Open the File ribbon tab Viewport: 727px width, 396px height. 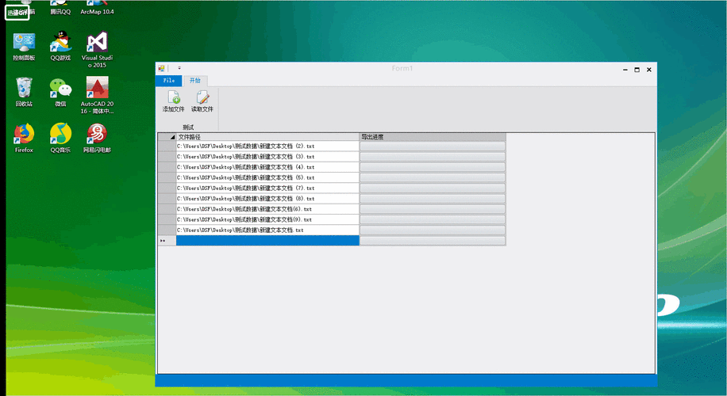[169, 81]
